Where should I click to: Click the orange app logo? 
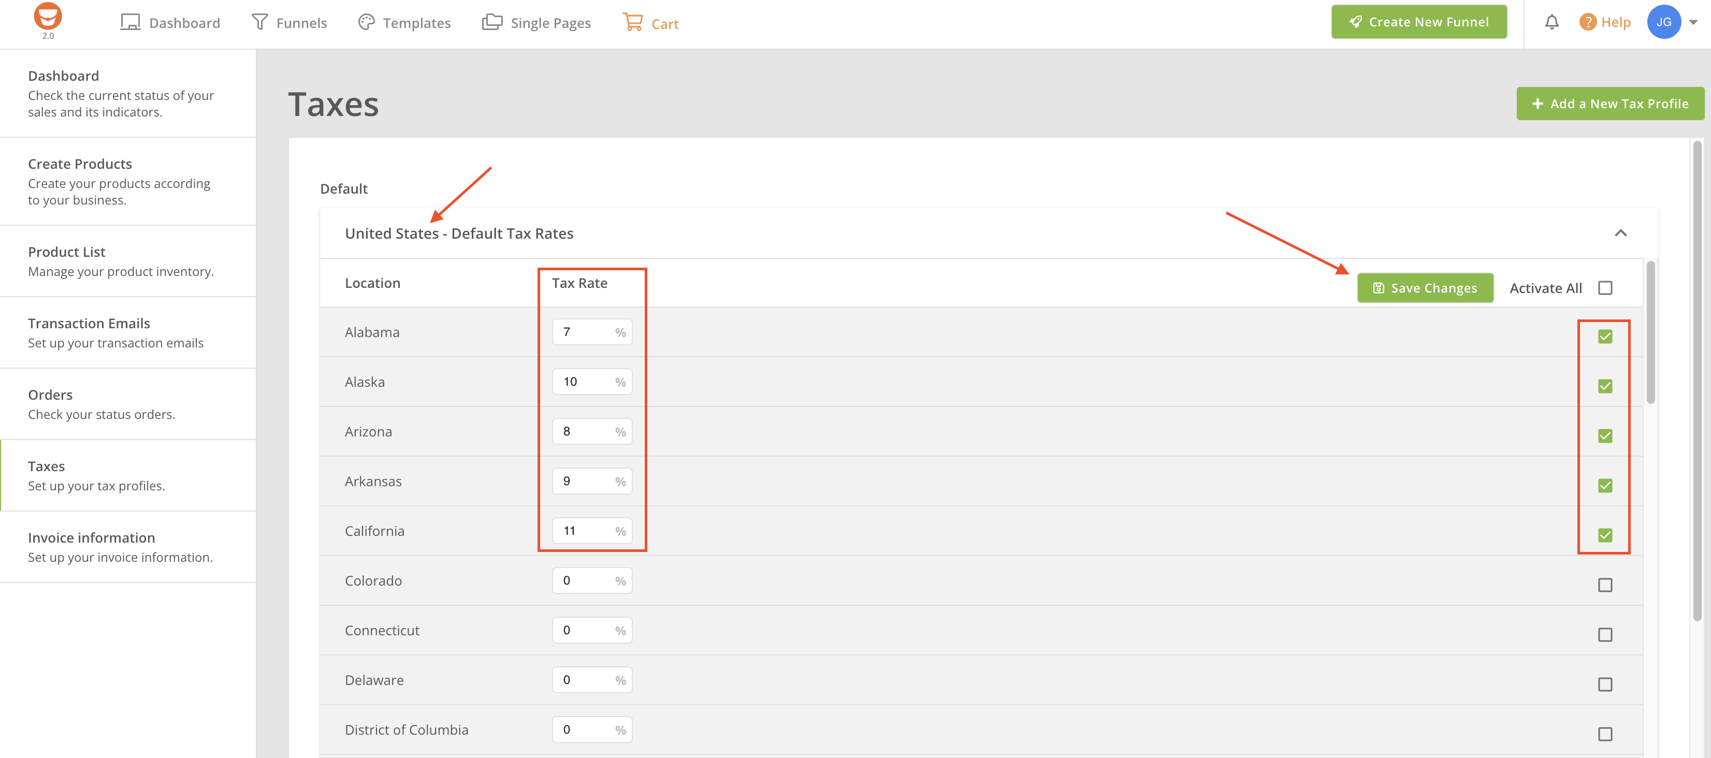click(48, 16)
